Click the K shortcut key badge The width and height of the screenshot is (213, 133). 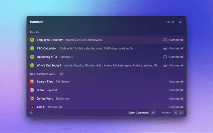(181, 113)
